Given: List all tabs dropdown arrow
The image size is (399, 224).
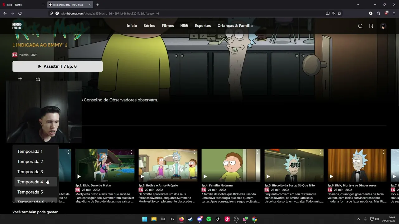Looking at the screenshot, I should coord(358,5).
